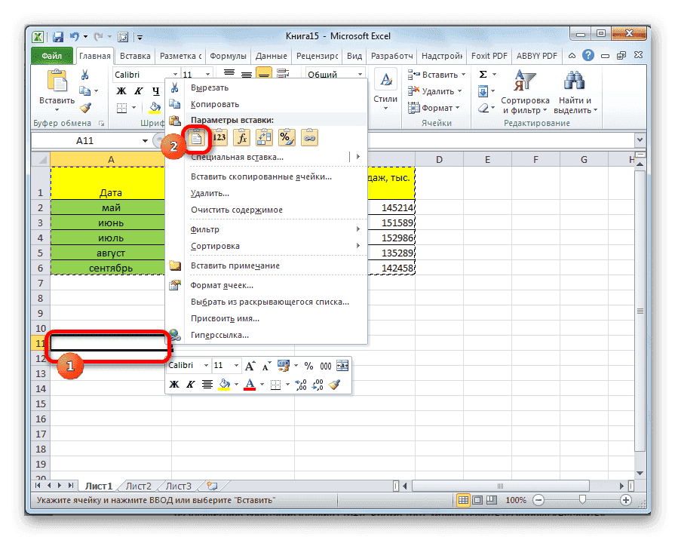Click the paste link (chain) option icon
Viewport: 675px width, 540px height.
tap(309, 137)
